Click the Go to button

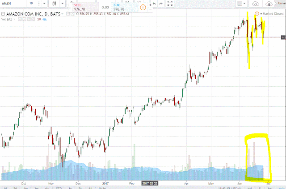tap(102, 188)
